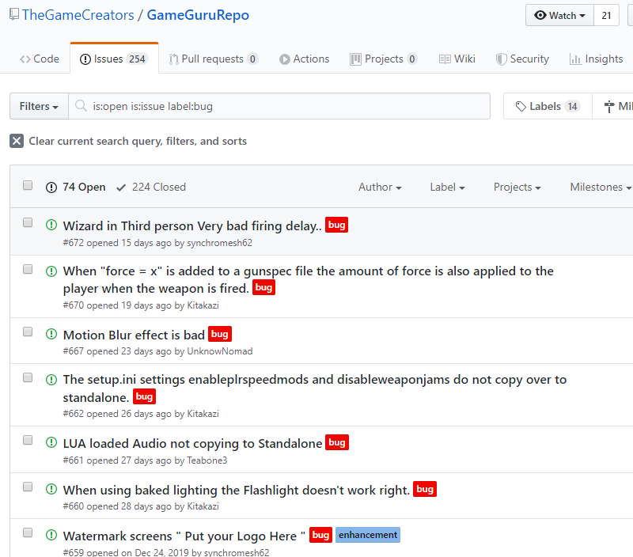
Task: Click the red bug label on issue #672
Action: pos(337,225)
